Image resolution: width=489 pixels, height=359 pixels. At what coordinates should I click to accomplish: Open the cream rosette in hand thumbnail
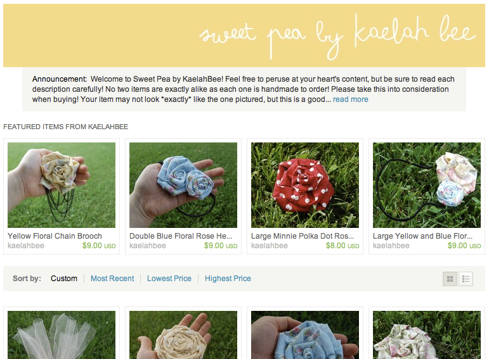183,335
